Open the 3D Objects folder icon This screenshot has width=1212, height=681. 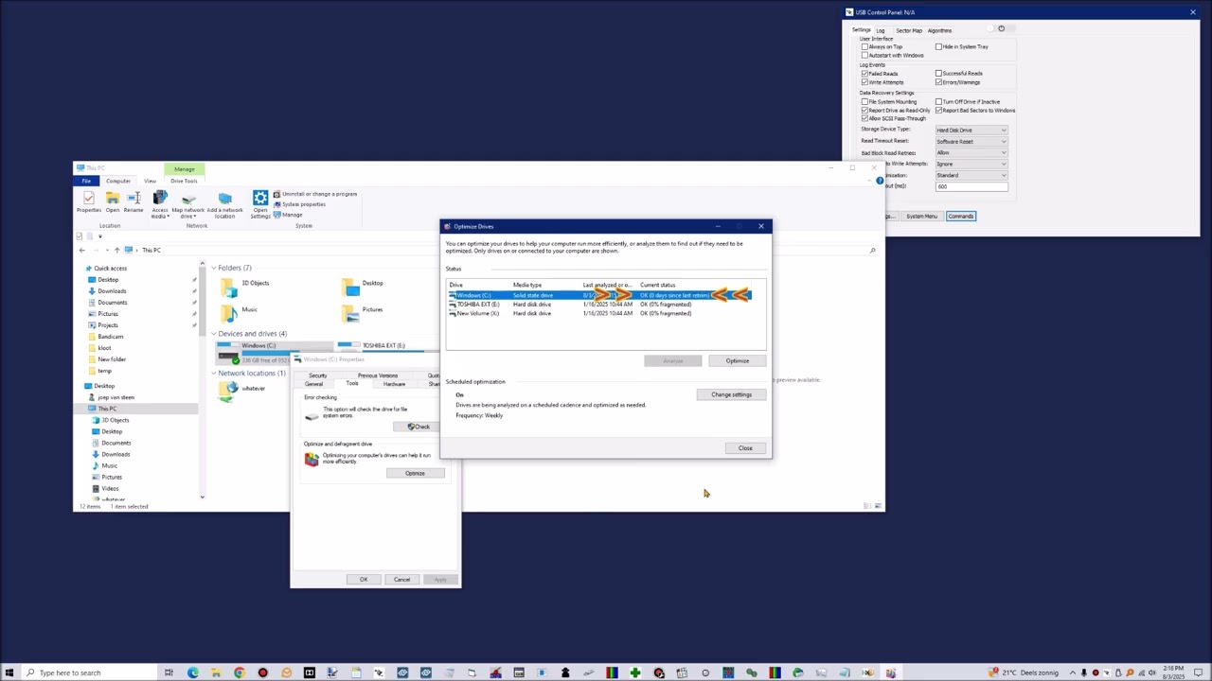pyautogui.click(x=229, y=288)
